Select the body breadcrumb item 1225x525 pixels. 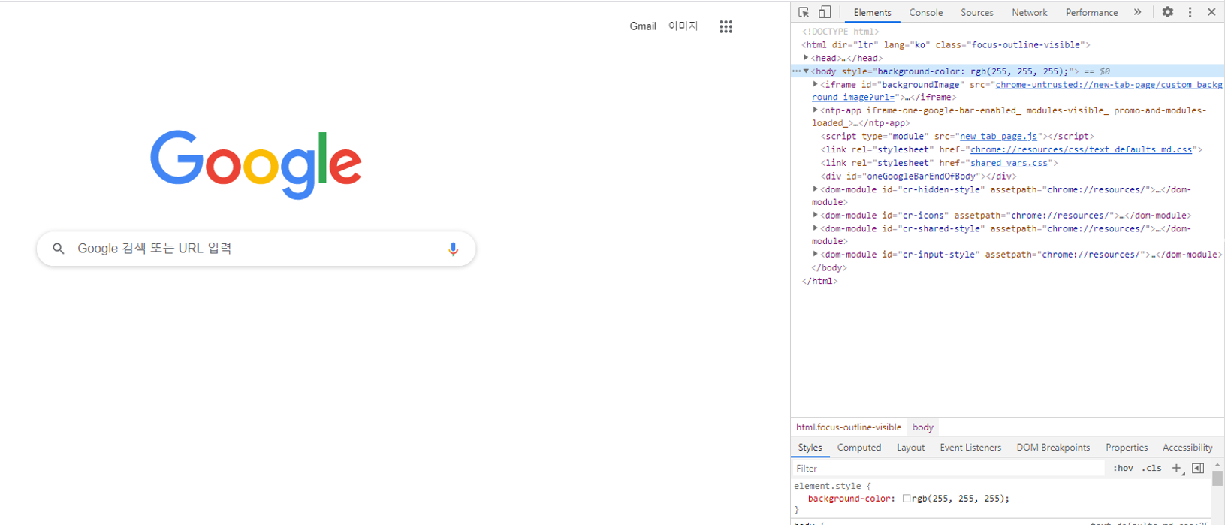click(x=922, y=427)
